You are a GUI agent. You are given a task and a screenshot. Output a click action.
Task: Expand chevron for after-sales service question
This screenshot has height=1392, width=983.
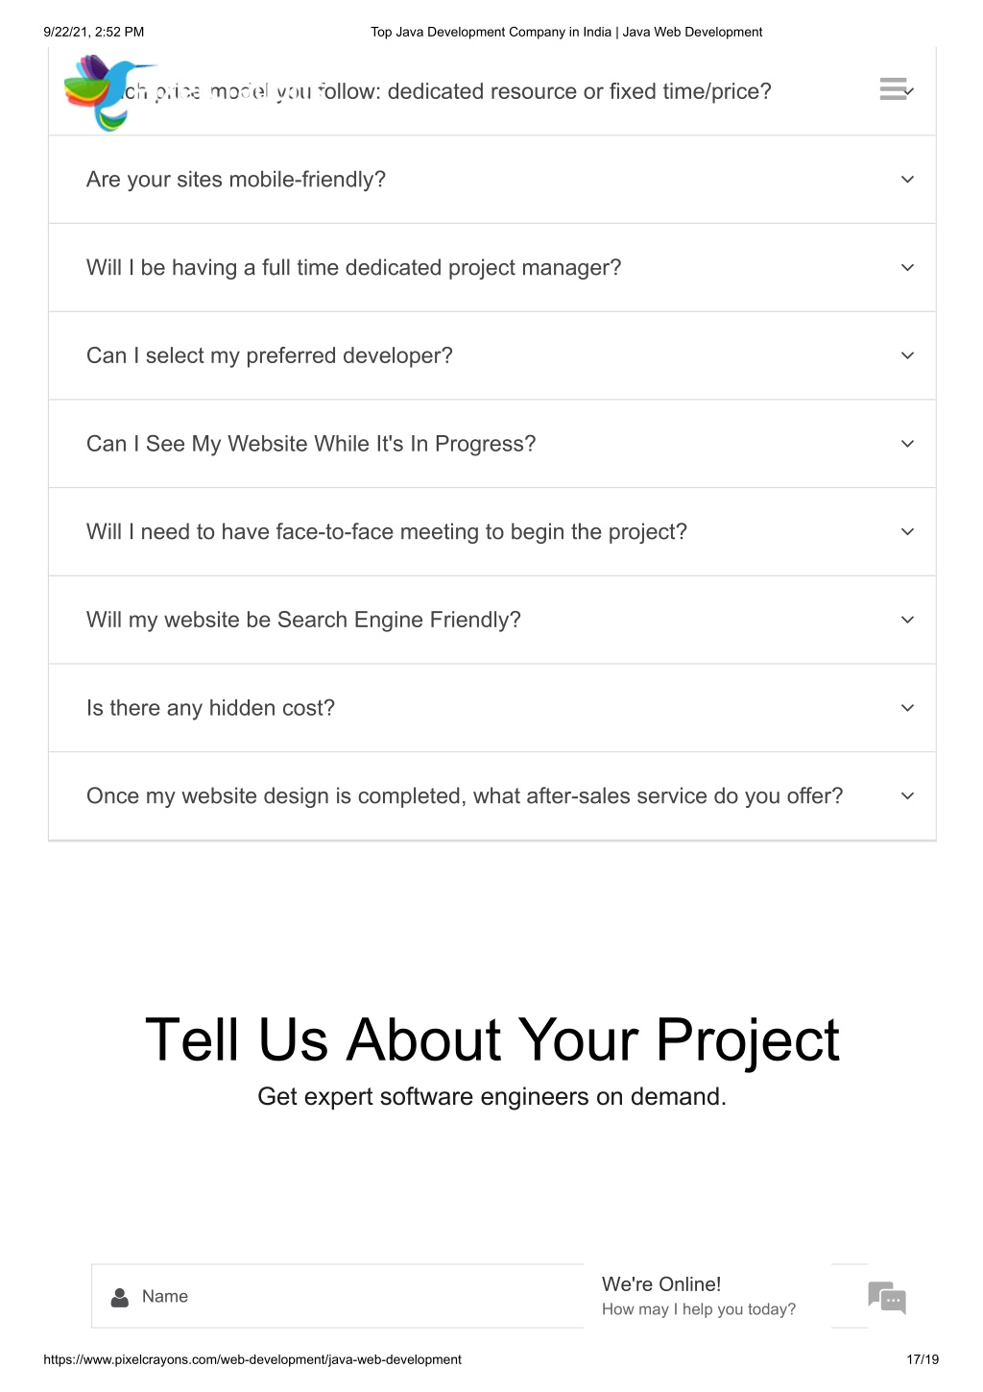[907, 796]
